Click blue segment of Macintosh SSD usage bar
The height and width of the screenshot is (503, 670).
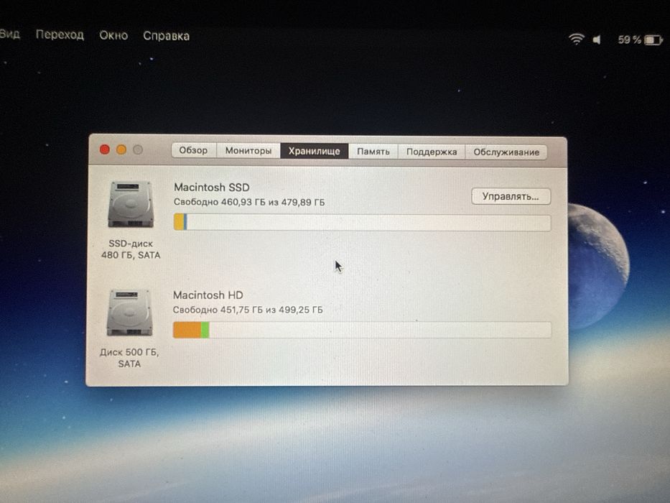[185, 222]
